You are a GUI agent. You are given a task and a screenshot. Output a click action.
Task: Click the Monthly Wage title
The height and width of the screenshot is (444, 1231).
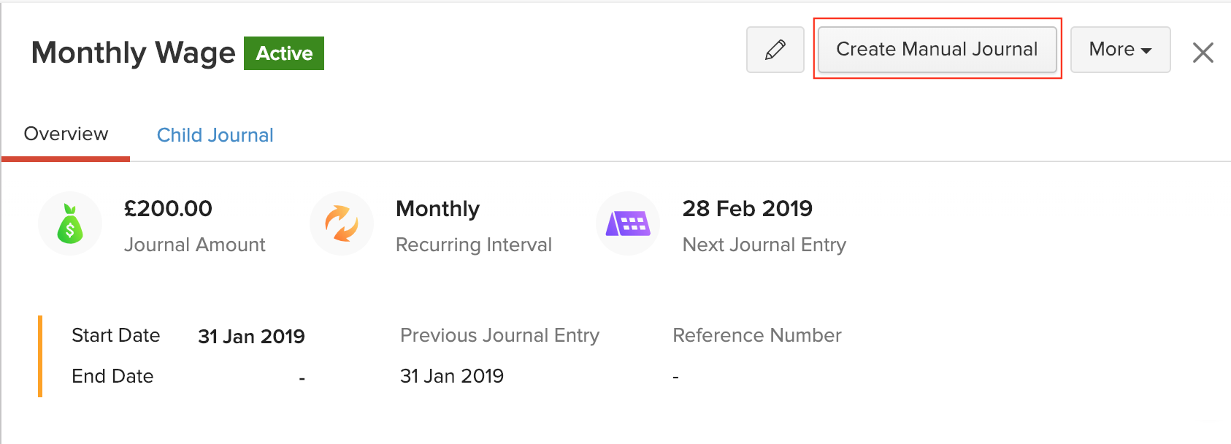coord(134,53)
